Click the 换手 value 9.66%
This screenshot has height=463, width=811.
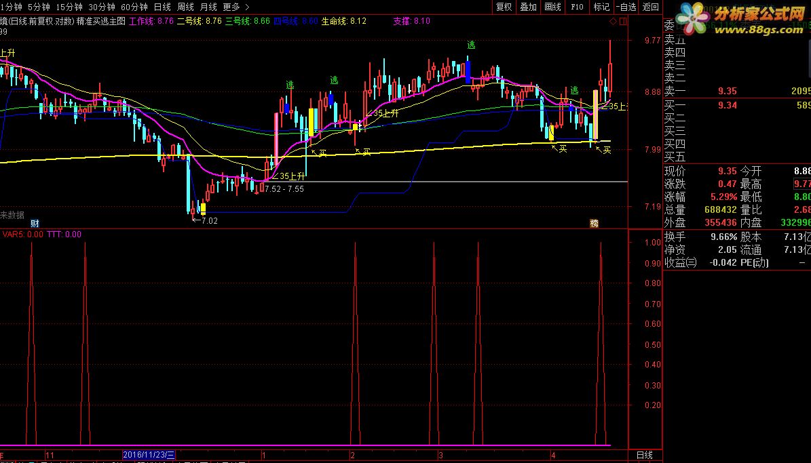coord(725,237)
